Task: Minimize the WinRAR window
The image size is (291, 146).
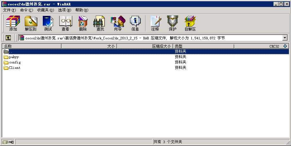Action: pos(276,4)
